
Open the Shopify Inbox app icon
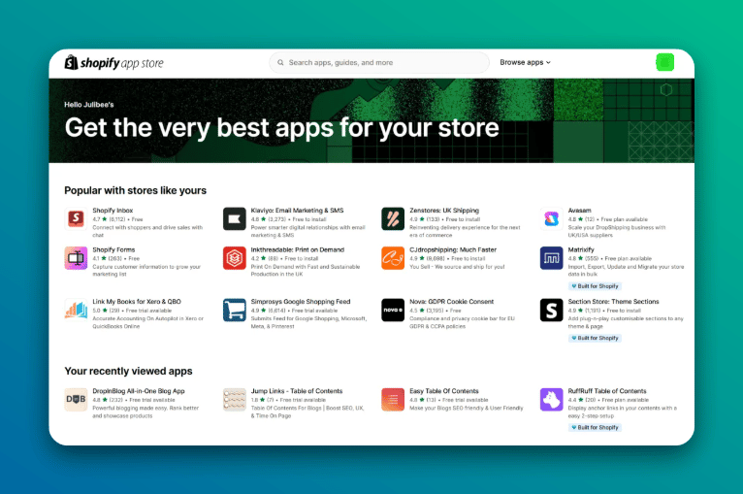76,218
